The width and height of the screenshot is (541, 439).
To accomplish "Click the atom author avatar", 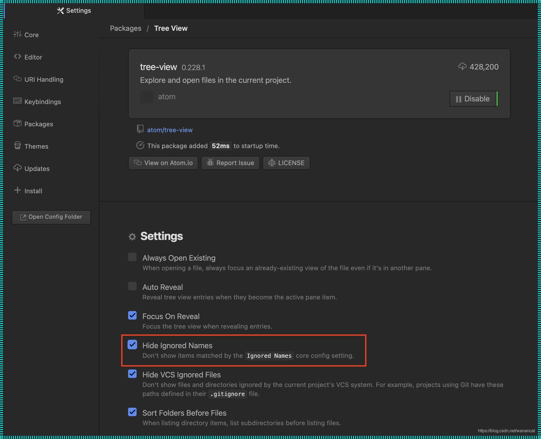I will (x=146, y=97).
